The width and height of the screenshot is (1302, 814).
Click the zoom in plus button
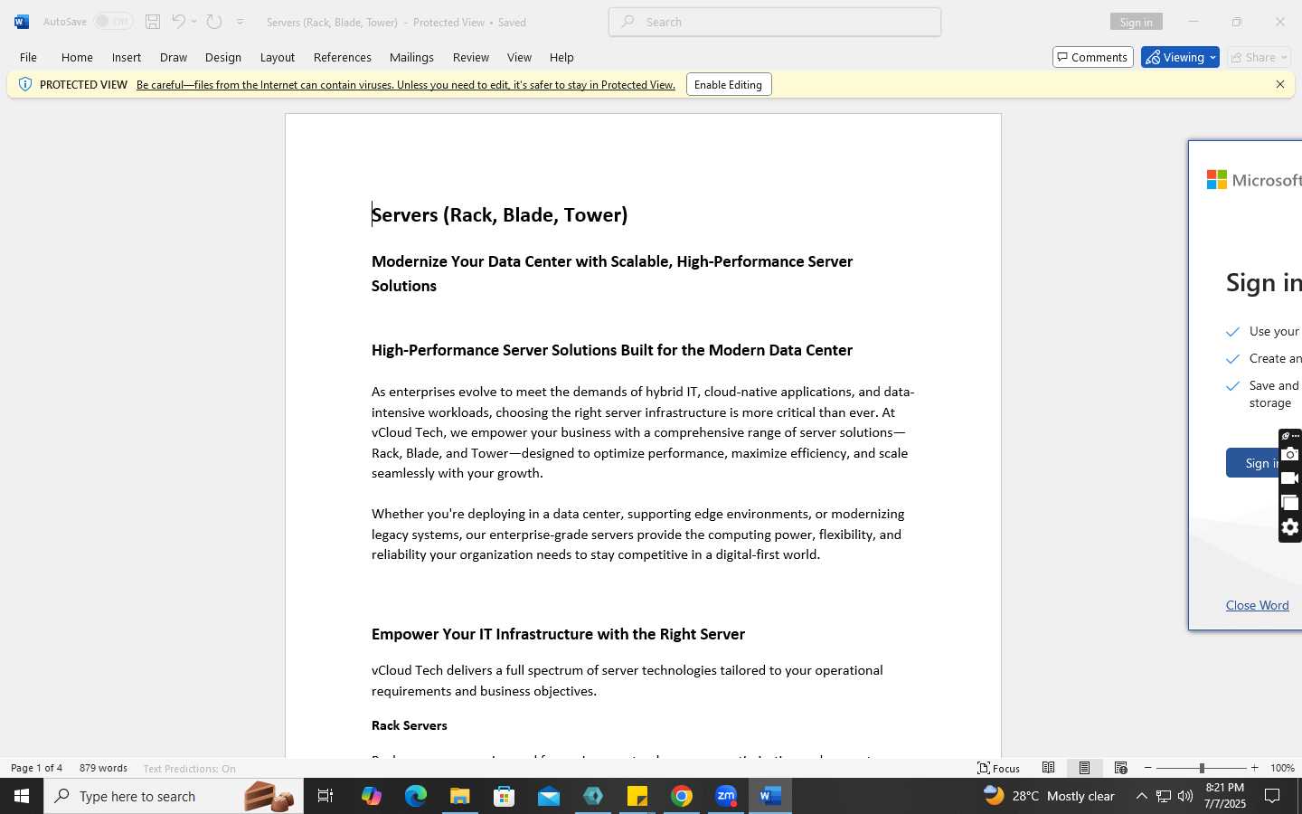coord(1255,768)
